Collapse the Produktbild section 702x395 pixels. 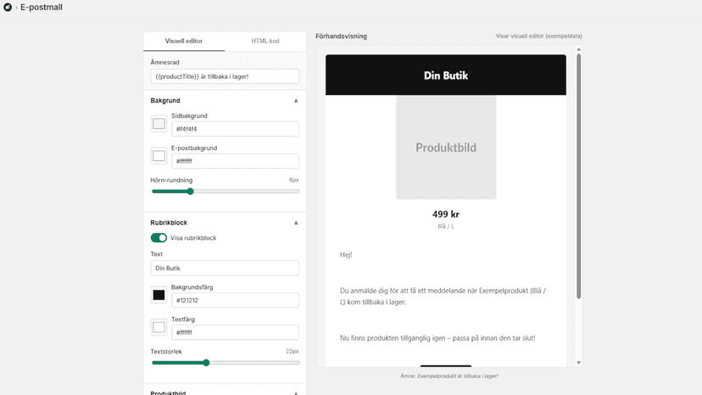click(x=296, y=393)
